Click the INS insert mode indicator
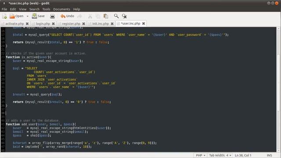The height and width of the screenshot is (158, 281). pyautogui.click(x=269, y=155)
